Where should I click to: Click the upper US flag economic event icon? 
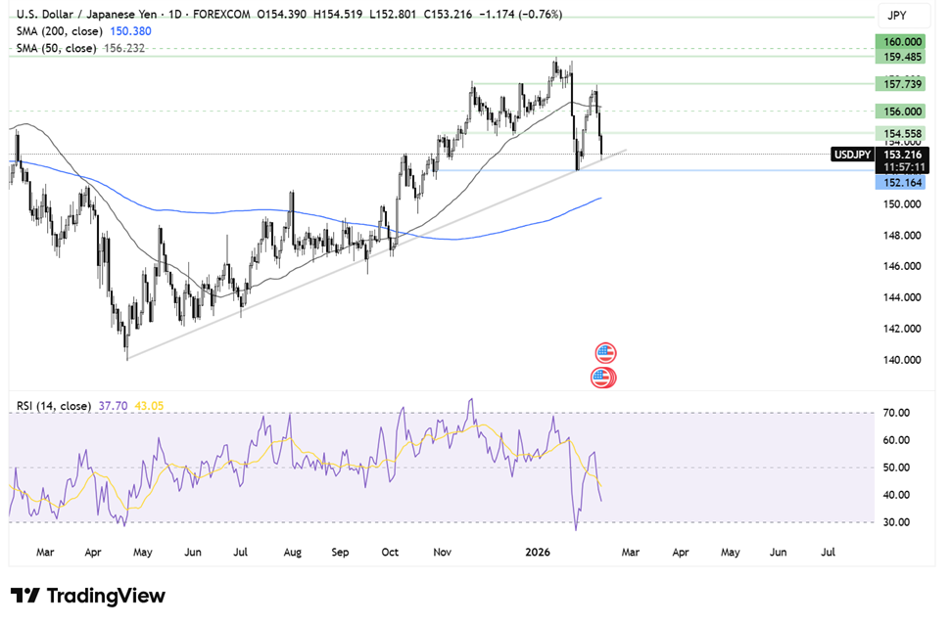click(605, 353)
